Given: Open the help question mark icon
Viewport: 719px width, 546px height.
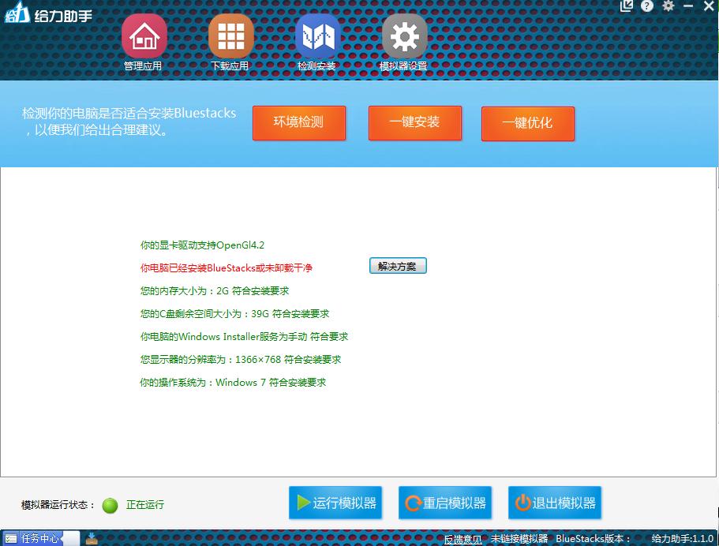Looking at the screenshot, I should click(647, 6).
